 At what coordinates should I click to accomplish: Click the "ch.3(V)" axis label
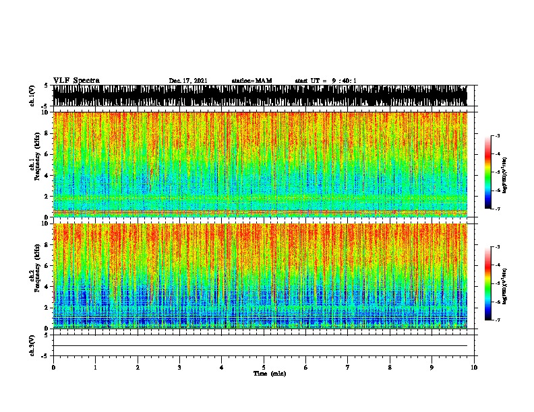[x=32, y=345]
